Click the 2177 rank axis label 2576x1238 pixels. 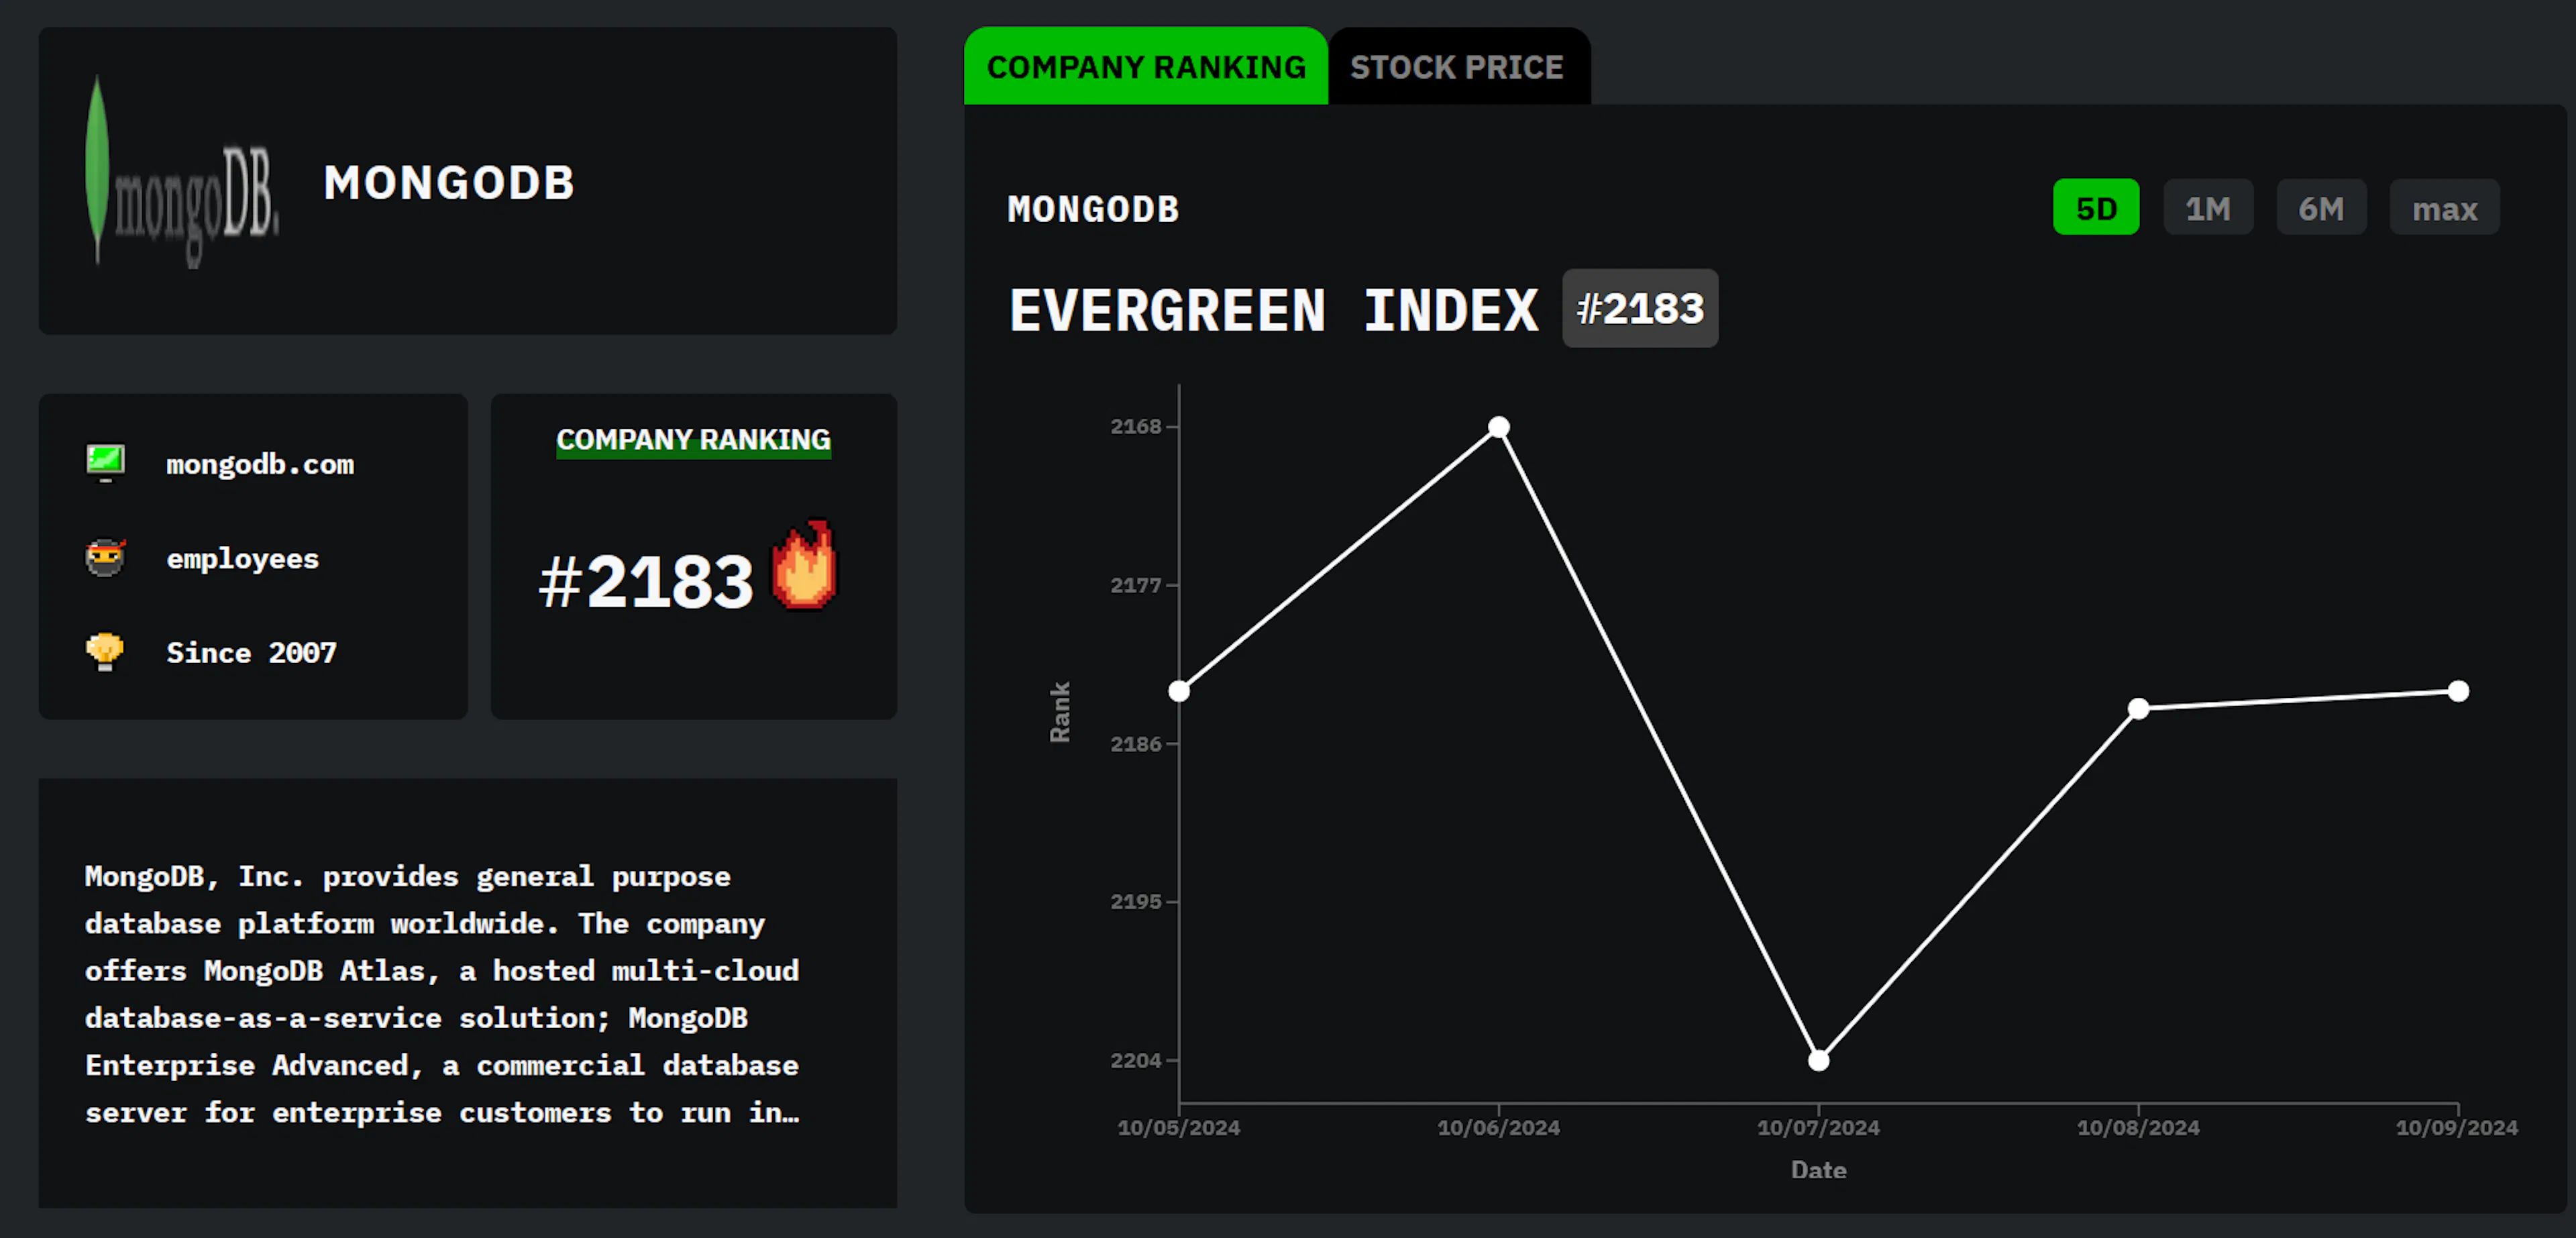coord(1136,585)
